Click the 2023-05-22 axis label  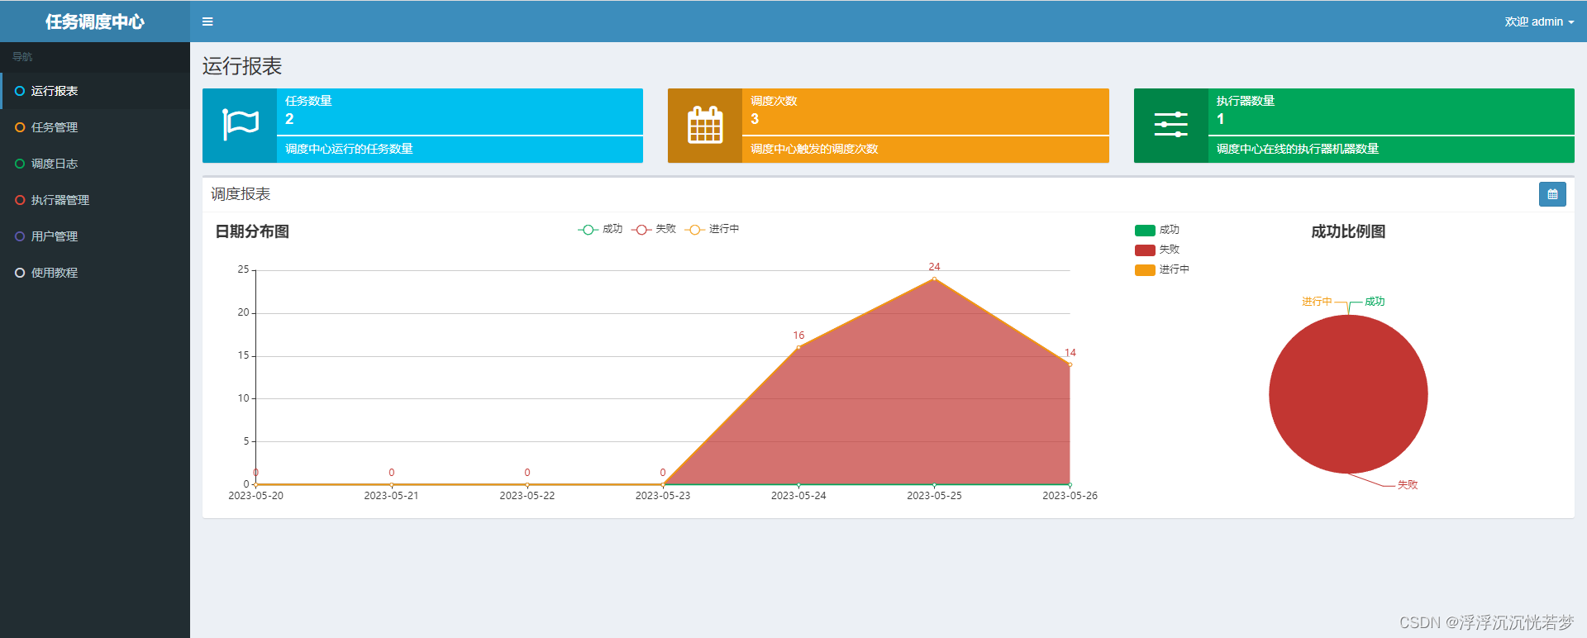point(527,496)
